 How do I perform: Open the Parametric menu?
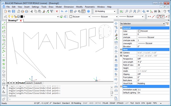(x=90, y=7)
